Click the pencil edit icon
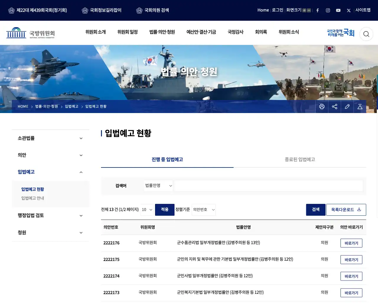 347,107
